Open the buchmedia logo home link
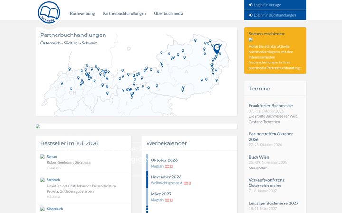 click(49, 13)
